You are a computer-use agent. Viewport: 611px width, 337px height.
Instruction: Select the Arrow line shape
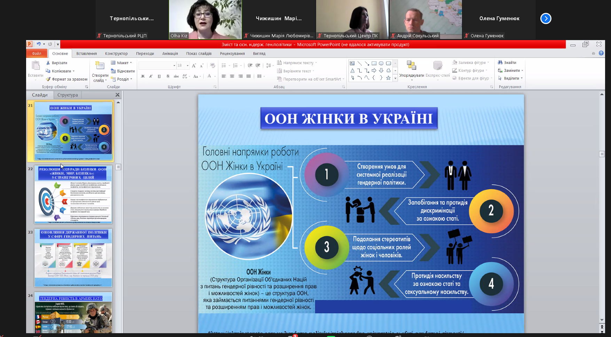click(367, 63)
